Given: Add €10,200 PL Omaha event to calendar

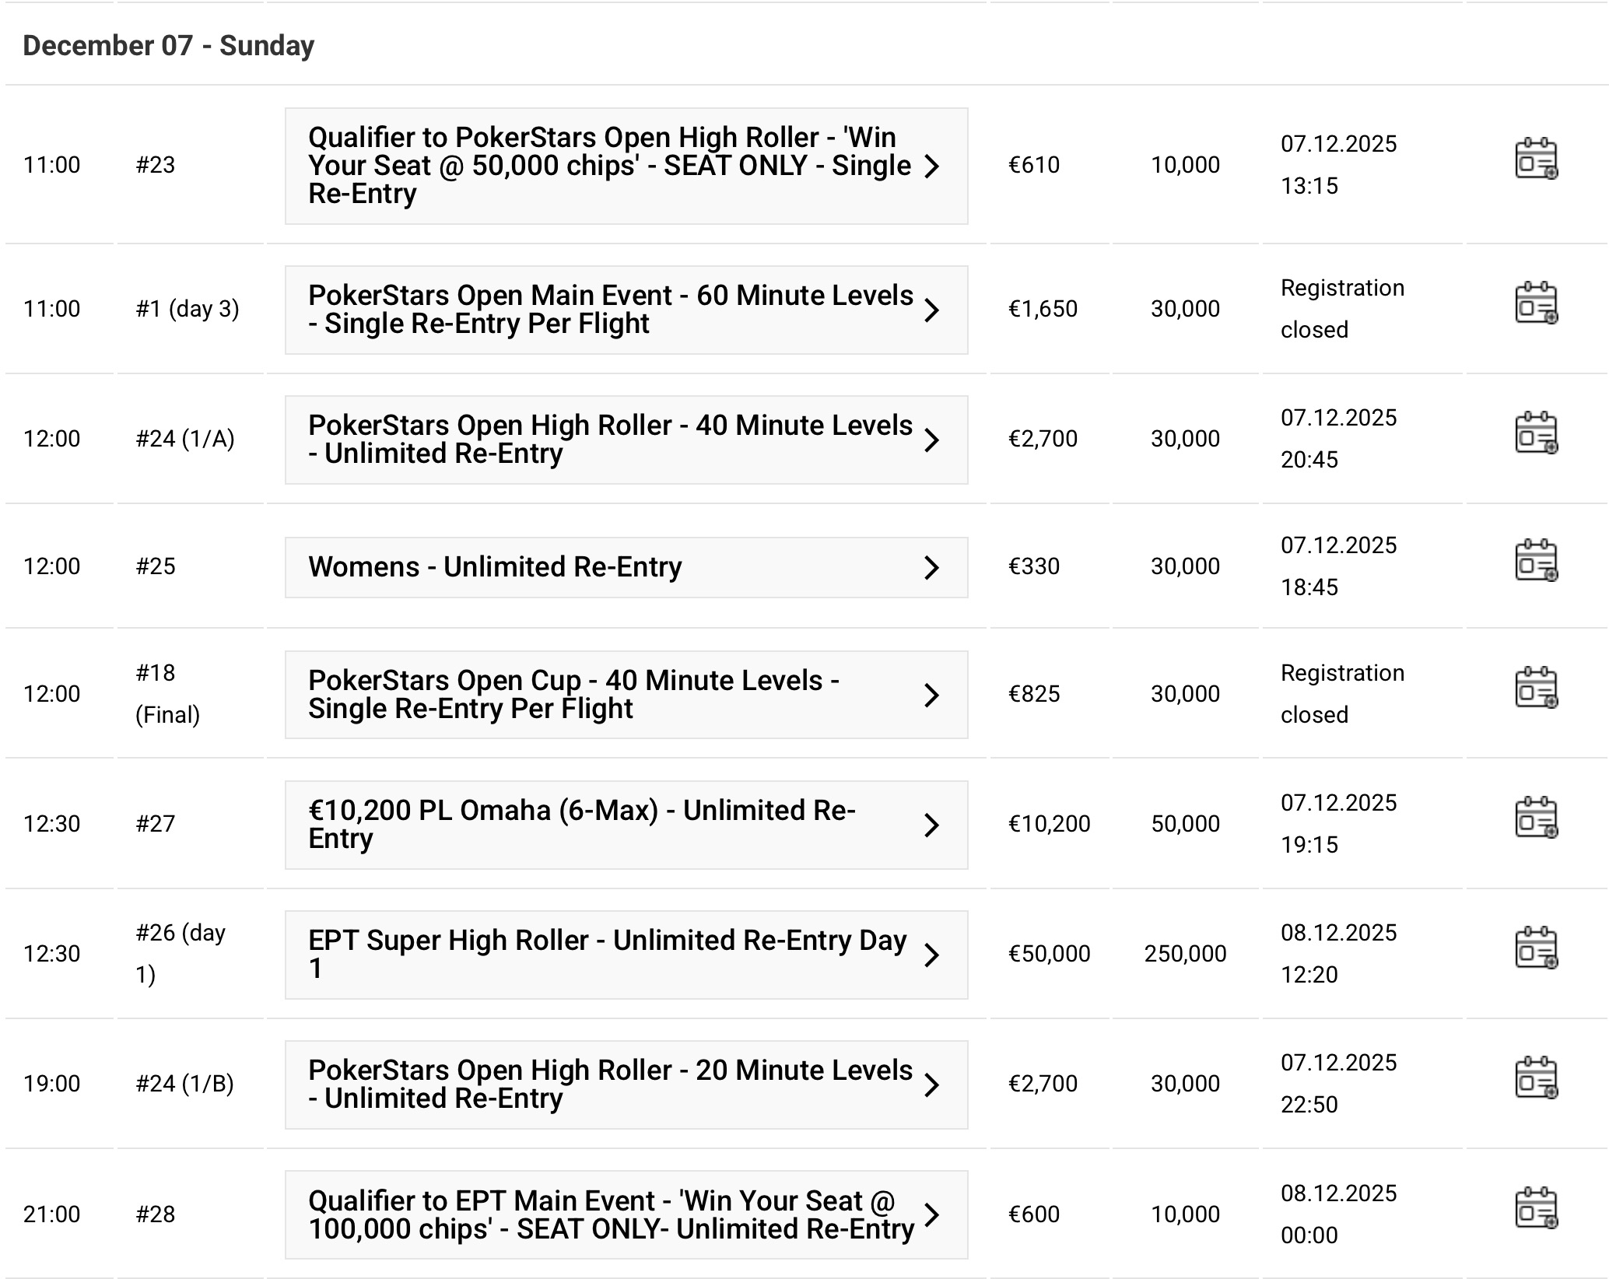Looking at the screenshot, I should pos(1536,818).
